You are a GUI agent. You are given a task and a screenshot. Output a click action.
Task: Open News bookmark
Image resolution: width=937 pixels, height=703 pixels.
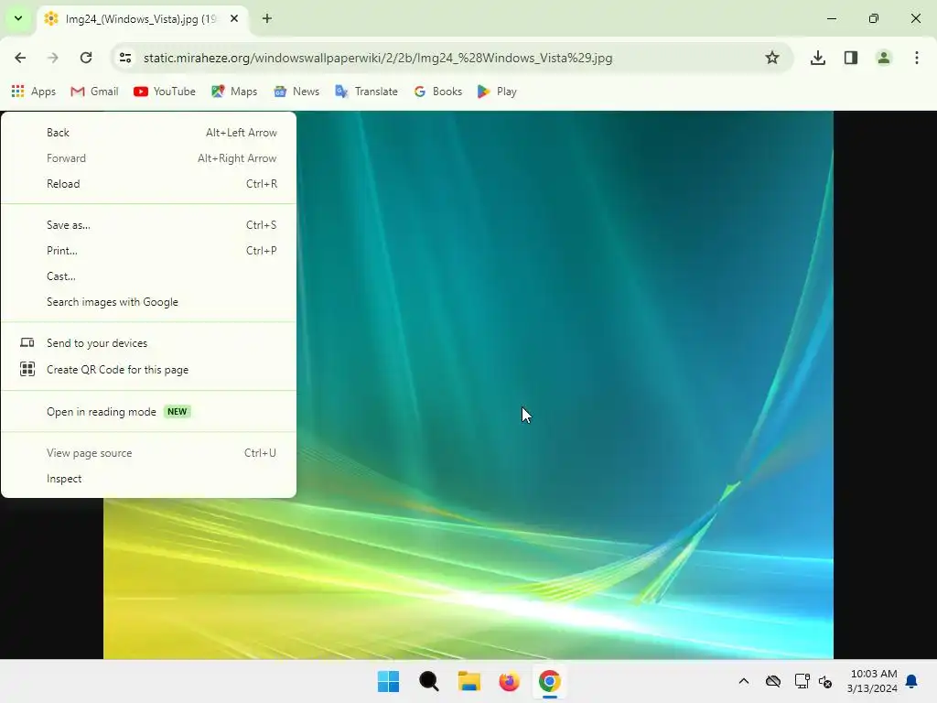tap(296, 92)
